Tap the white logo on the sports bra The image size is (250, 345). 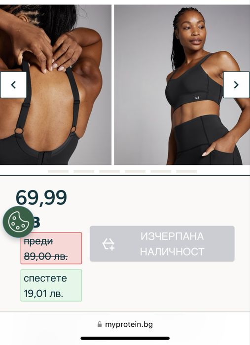197,98
